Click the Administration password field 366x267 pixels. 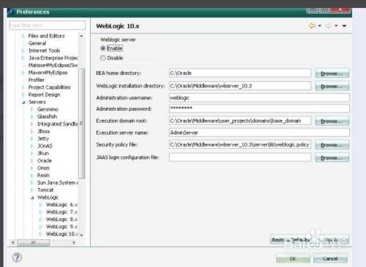pos(259,109)
